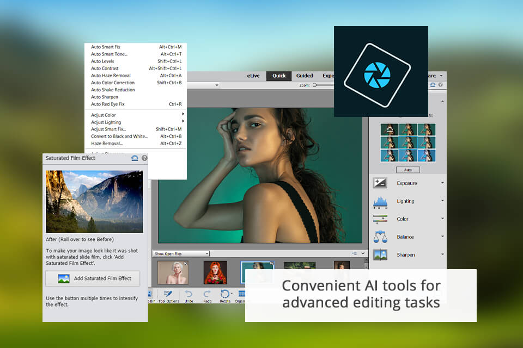The height and width of the screenshot is (348, 523).
Task: Switch to the Quick tab
Action: click(x=279, y=76)
